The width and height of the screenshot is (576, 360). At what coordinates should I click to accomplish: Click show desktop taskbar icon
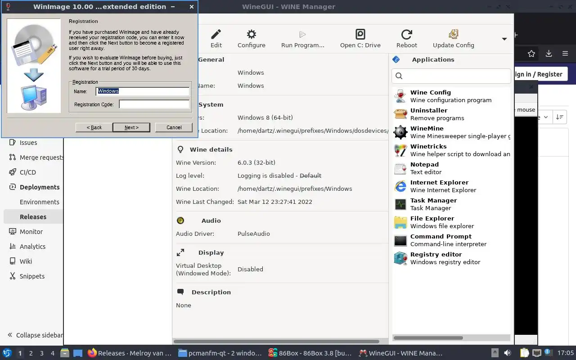point(77,353)
